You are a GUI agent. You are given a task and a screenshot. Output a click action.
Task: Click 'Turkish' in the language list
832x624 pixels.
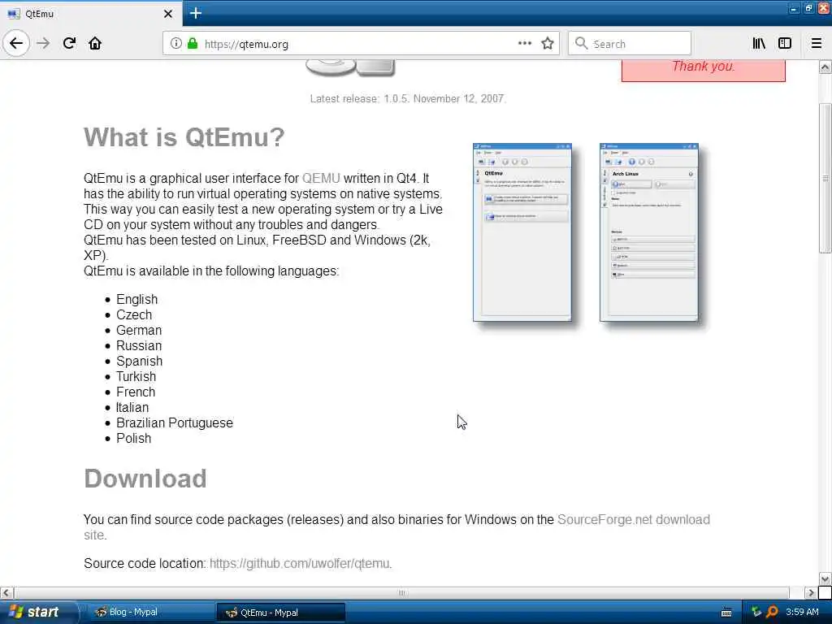coord(136,376)
